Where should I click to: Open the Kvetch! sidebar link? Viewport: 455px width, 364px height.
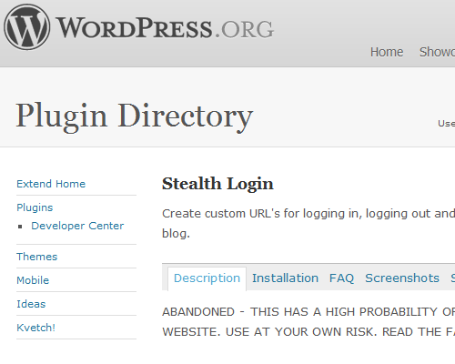[x=35, y=328]
